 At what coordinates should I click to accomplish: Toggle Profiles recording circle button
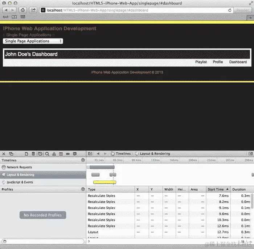tap(83, 189)
